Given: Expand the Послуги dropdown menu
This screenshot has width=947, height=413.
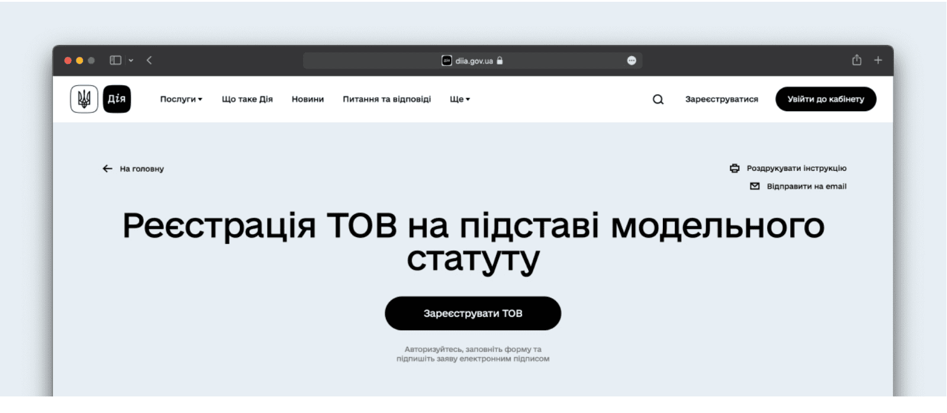Looking at the screenshot, I should pos(181,99).
